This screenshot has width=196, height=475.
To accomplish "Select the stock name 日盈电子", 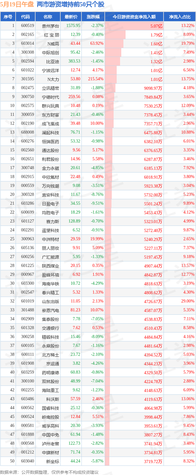I will (51, 203).
